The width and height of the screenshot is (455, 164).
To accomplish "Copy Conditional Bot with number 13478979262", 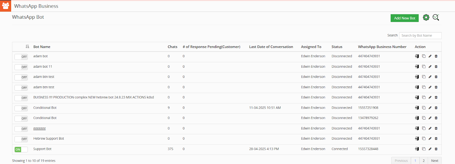I will (x=424, y=118).
